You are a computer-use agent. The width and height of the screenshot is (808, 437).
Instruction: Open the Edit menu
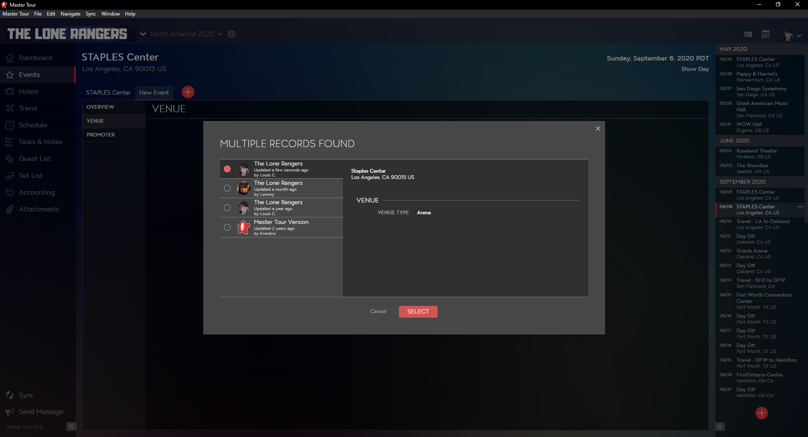tap(51, 14)
